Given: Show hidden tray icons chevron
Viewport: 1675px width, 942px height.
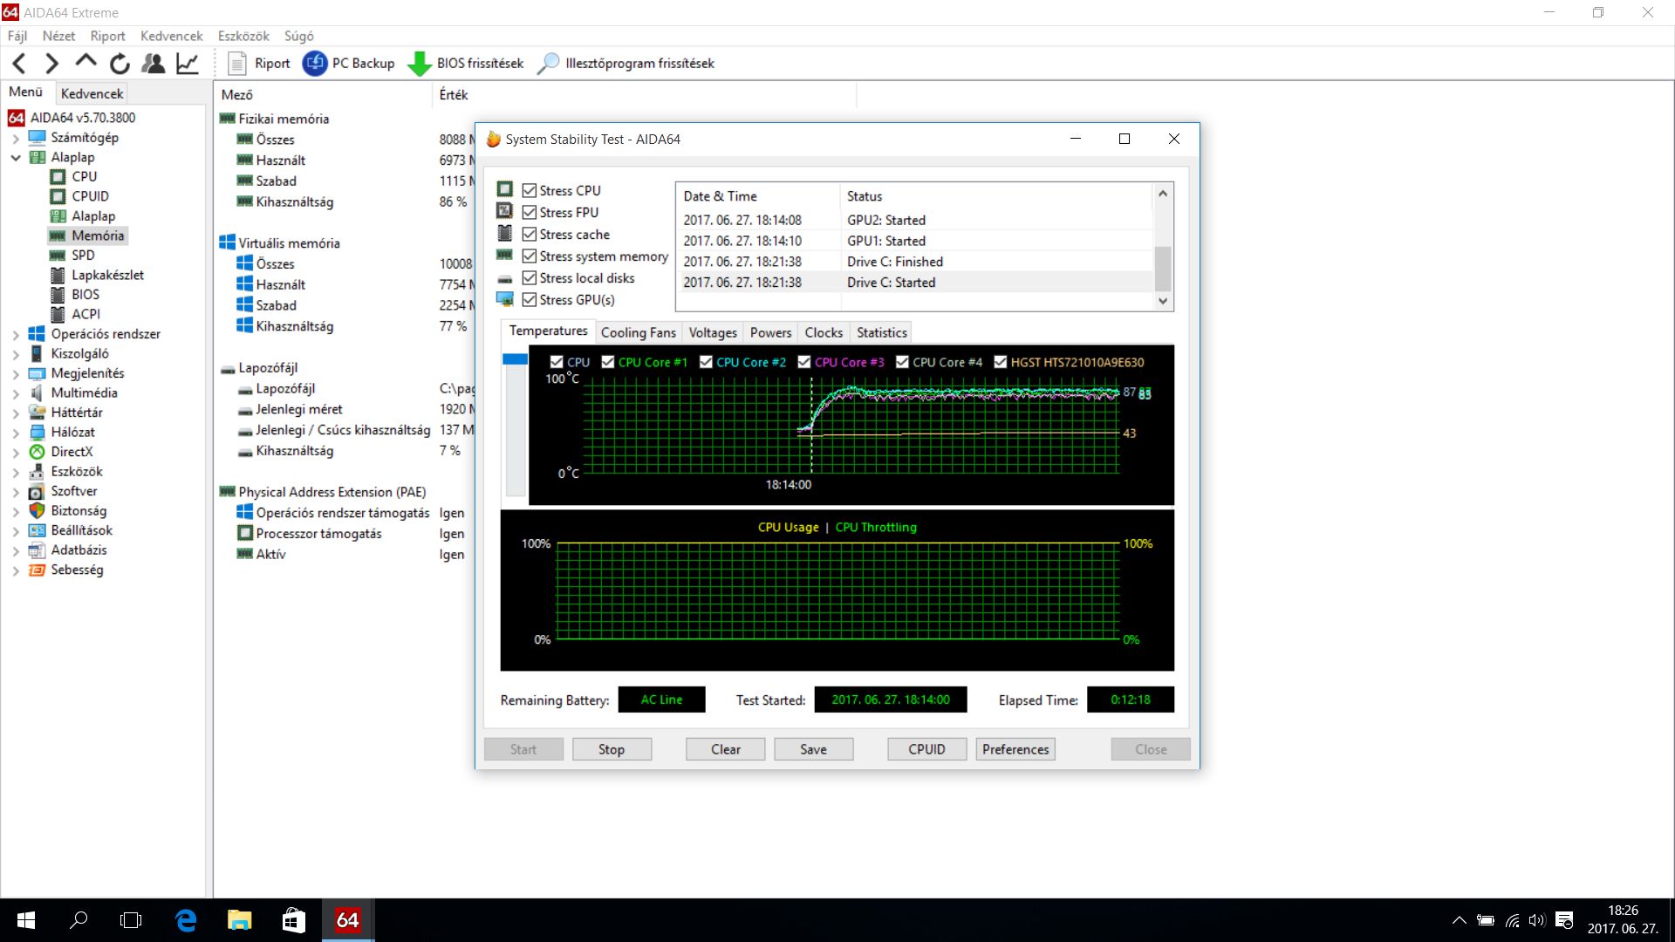Looking at the screenshot, I should tap(1459, 920).
